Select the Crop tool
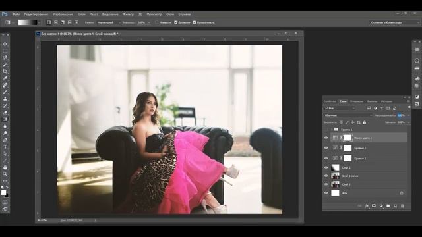Viewport: 422px width, 237px height. [x=5, y=71]
